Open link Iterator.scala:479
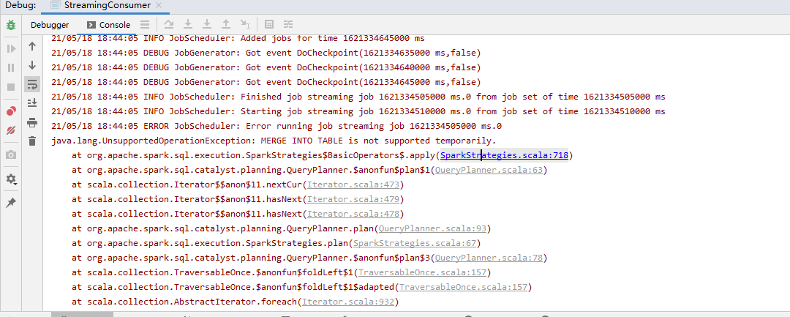The width and height of the screenshot is (790, 317). click(353, 199)
